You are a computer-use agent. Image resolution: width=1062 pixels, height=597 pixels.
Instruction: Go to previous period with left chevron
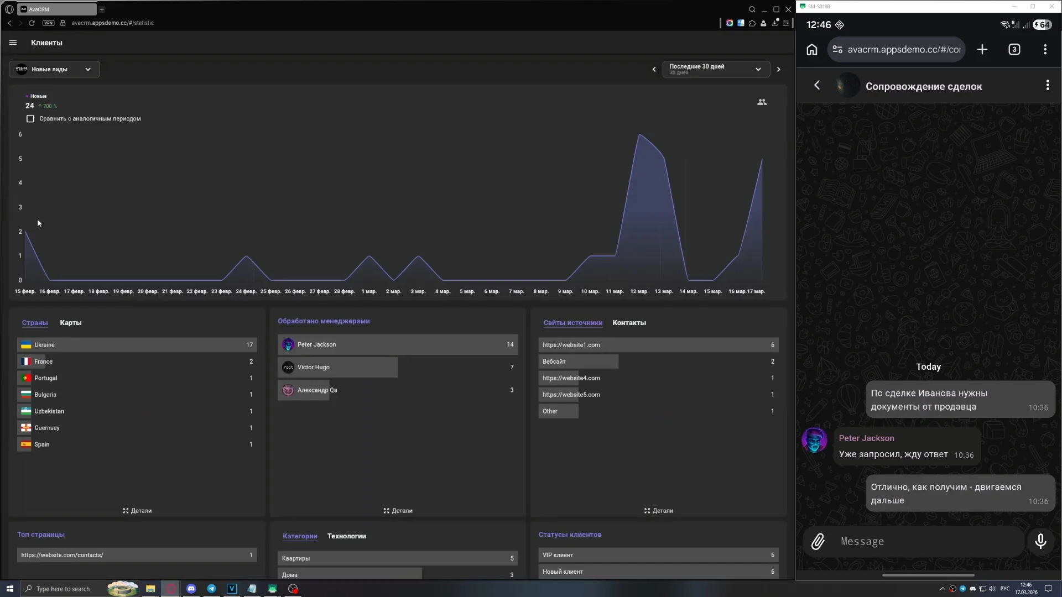coord(654,70)
